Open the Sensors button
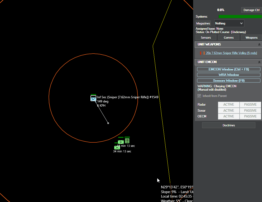 [206, 38]
